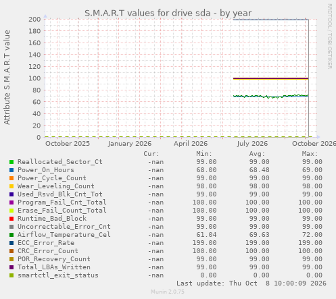Select the Power_Cycle_Count legend label
Screen dimensions: 336x299
click(x=52, y=178)
